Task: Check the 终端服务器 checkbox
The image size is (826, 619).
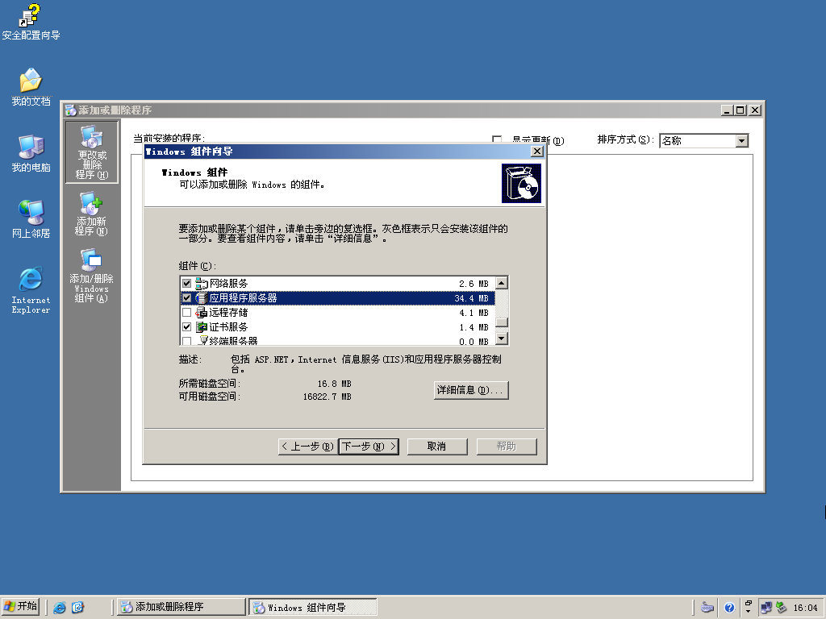Action: pos(186,341)
